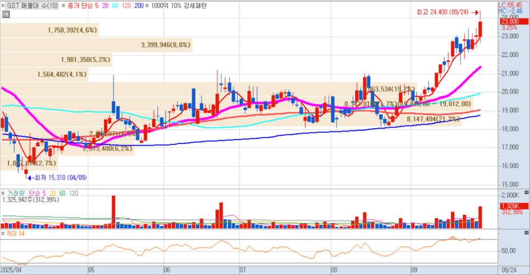530x275 pixels.
Task: Click the small square marker before 1000억 10% 강세패턴
Action: click(146, 5)
